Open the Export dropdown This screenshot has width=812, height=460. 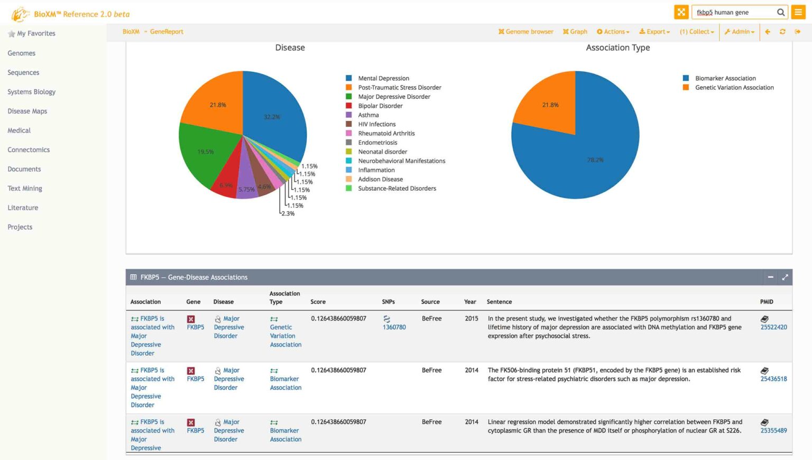click(654, 32)
